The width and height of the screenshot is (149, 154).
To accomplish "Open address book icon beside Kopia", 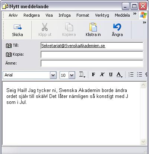I will click(9, 55).
